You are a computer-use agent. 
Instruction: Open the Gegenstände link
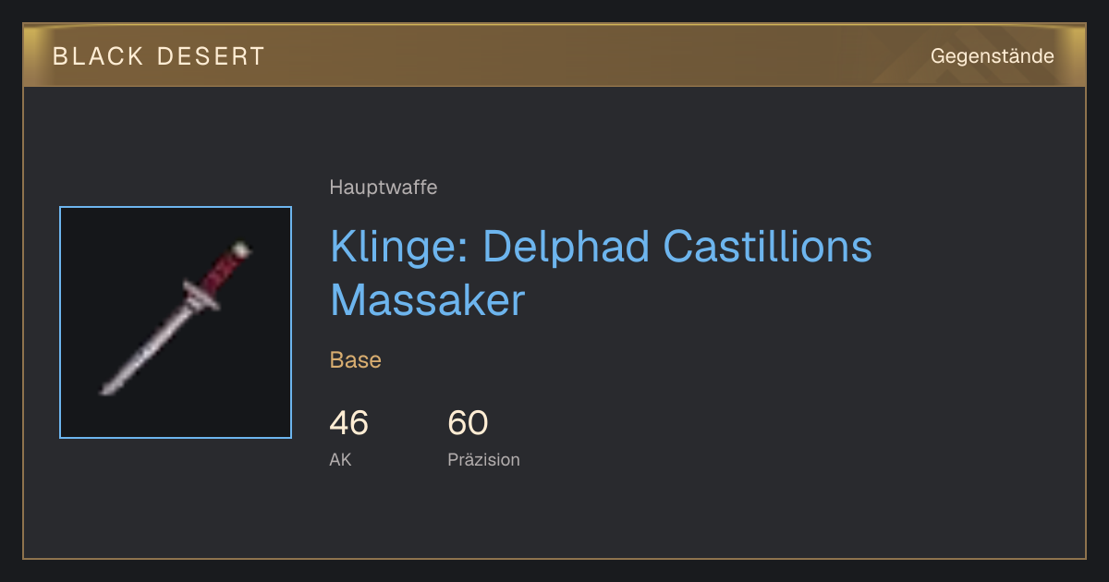pos(992,56)
